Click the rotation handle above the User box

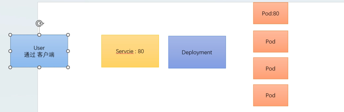[x=39, y=24]
